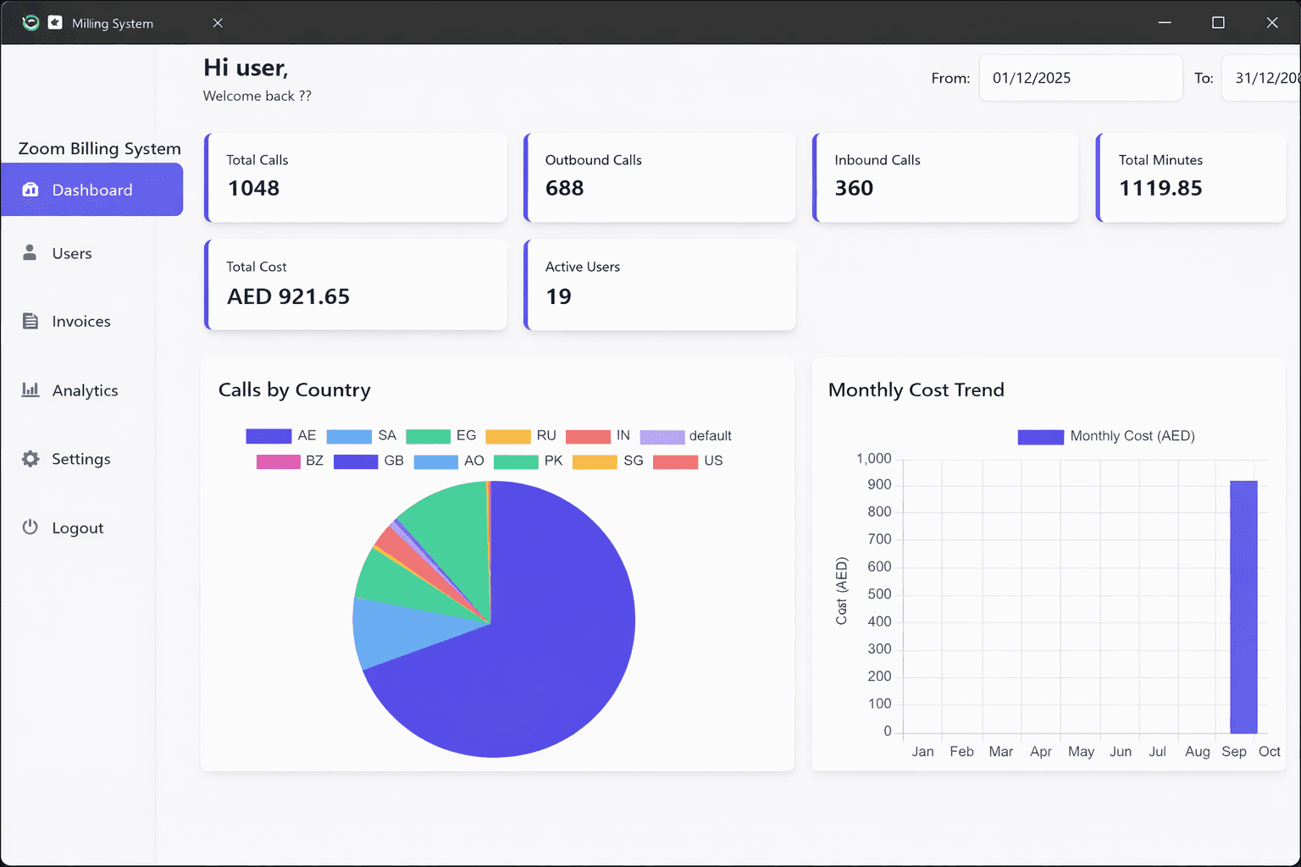
Task: Open the Dashboard from the sidebar
Action: point(92,190)
